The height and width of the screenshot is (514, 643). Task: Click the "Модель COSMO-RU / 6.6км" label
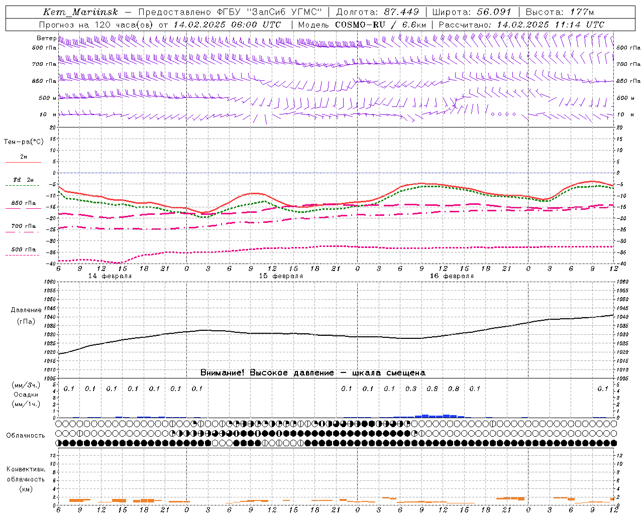362,25
